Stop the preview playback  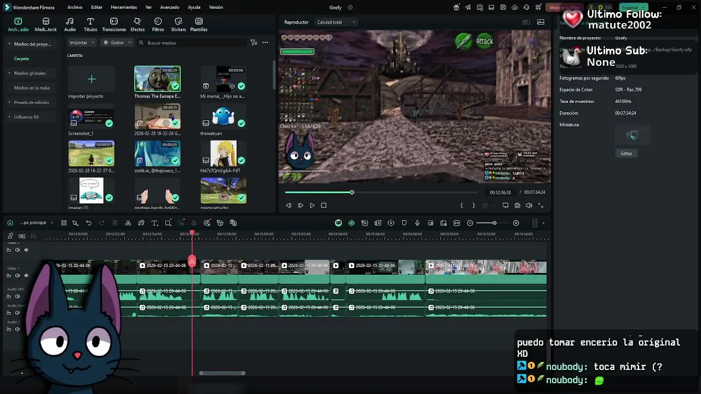(x=324, y=205)
